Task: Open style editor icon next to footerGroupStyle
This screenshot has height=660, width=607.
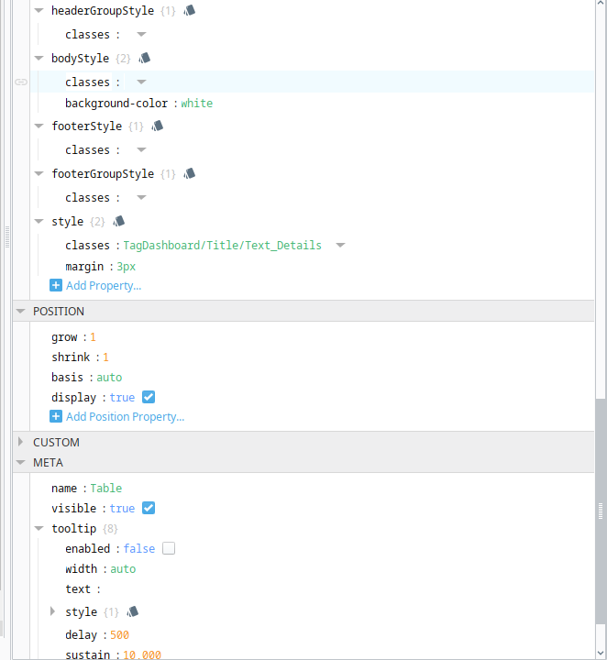Action: tap(190, 173)
